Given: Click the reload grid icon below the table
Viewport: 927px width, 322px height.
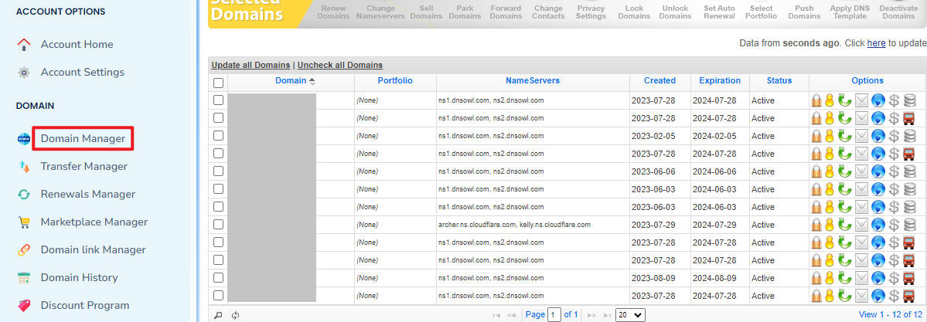Looking at the screenshot, I should click(235, 315).
